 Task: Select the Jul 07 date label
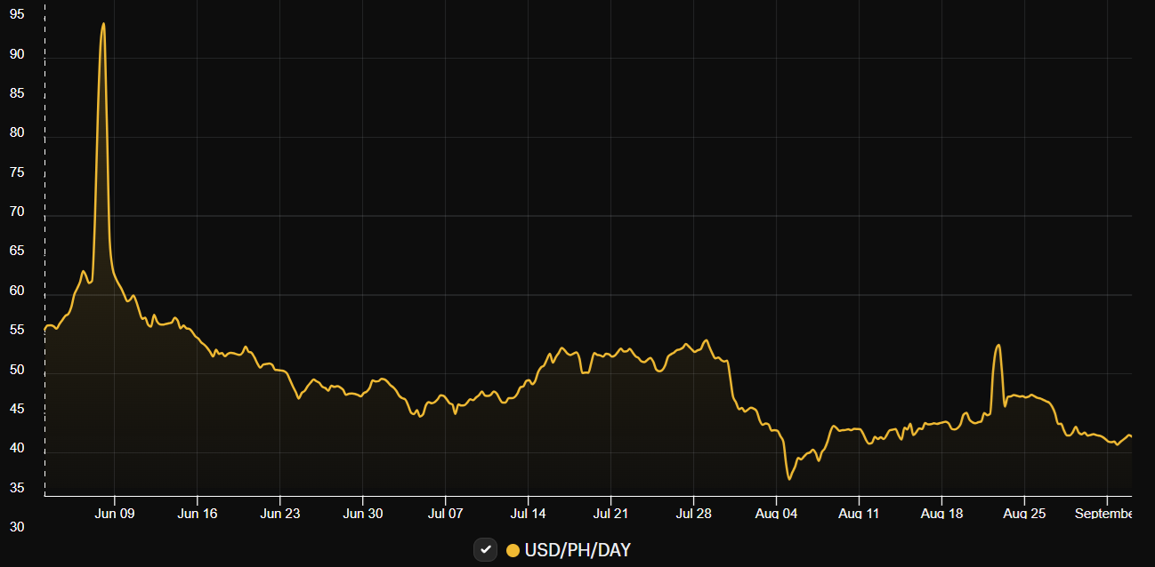(x=445, y=514)
